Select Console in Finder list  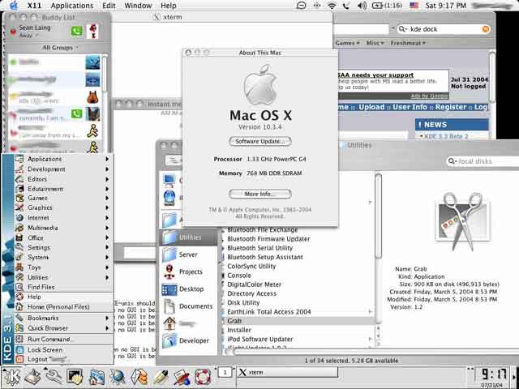point(239,276)
